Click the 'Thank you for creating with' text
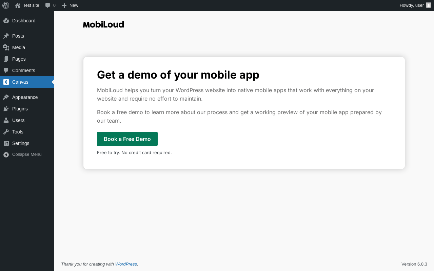Viewport: 434px width, 271px height. (87, 264)
